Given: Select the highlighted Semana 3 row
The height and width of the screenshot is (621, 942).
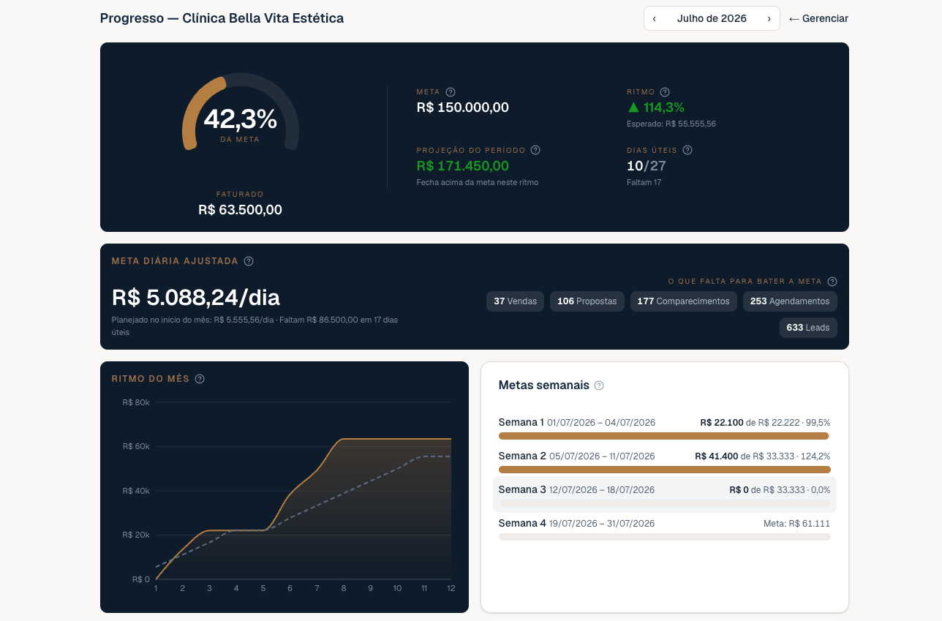Looking at the screenshot, I should click(664, 494).
